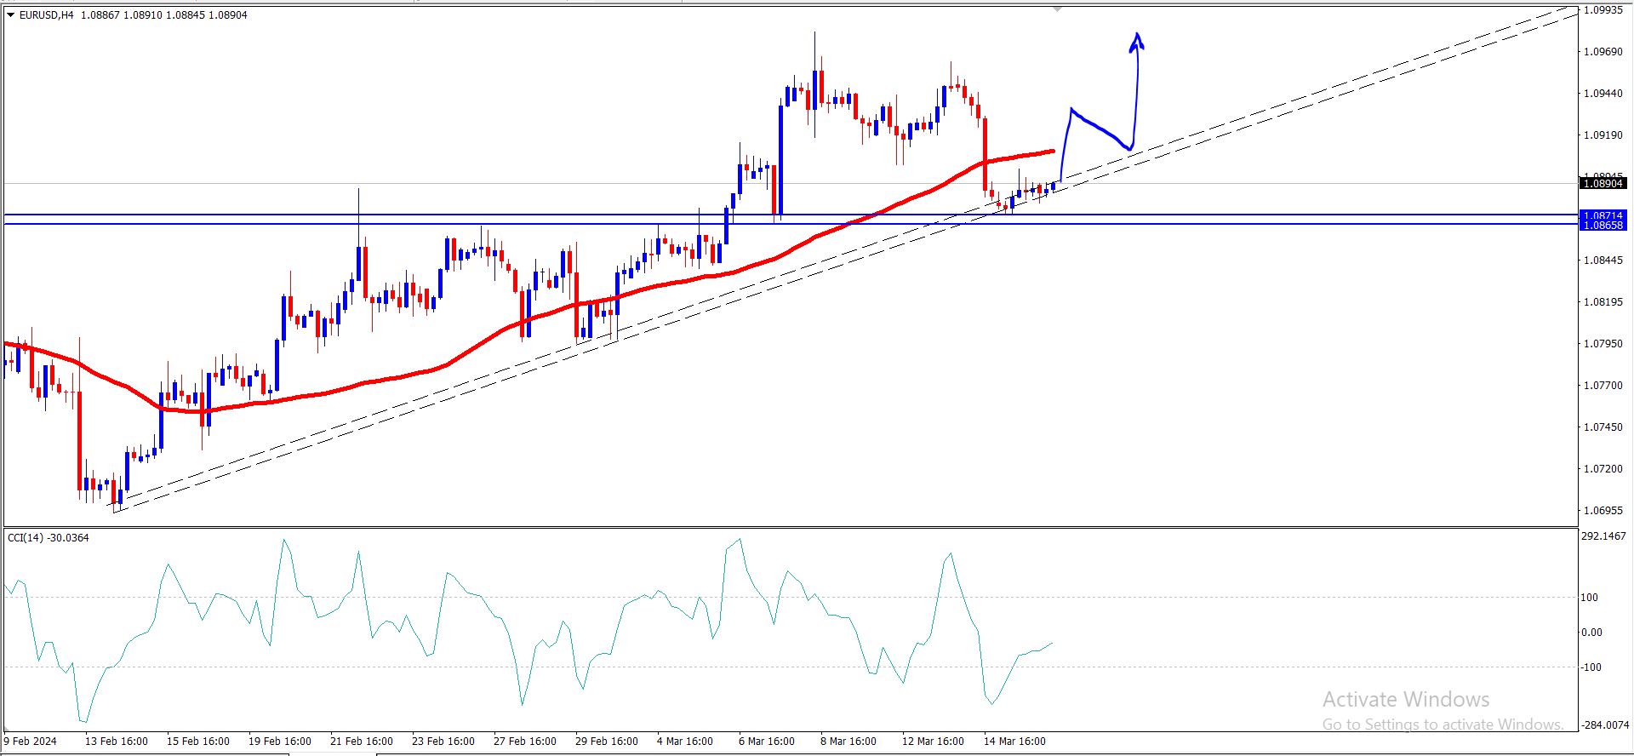
Task: Click the 6 Mar 16:00 time axis label
Action: (x=767, y=742)
